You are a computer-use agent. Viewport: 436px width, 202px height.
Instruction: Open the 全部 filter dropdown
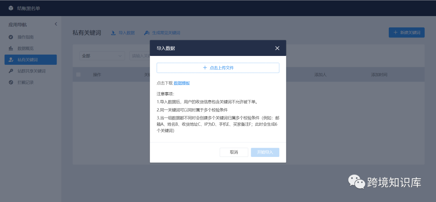pos(102,56)
